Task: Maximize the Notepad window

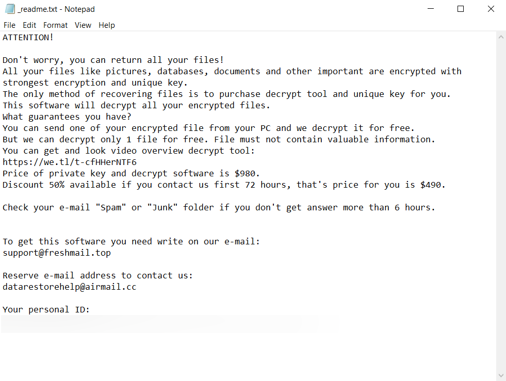Action: coord(461,9)
